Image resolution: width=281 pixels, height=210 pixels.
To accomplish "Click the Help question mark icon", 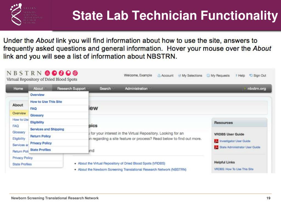I will tap(236, 75).
